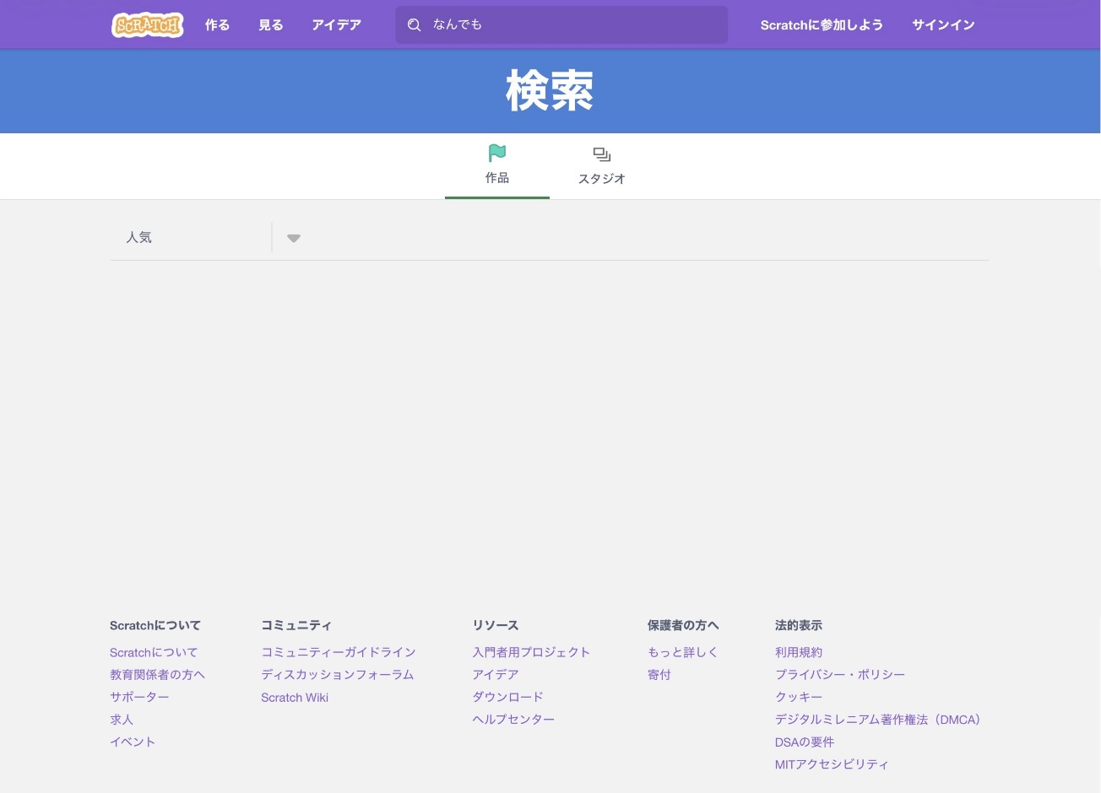Open the 作る menu item
This screenshot has height=793, width=1101.
coord(217,25)
